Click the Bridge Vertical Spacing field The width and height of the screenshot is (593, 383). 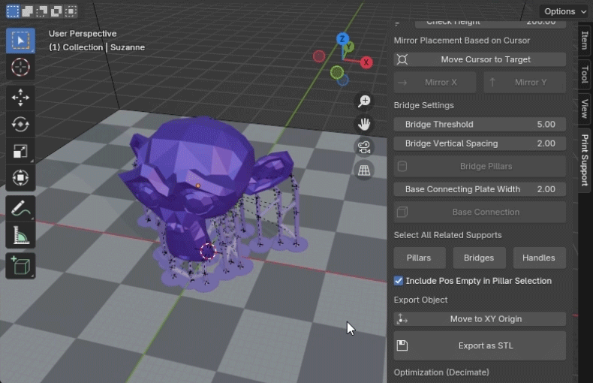coord(480,143)
